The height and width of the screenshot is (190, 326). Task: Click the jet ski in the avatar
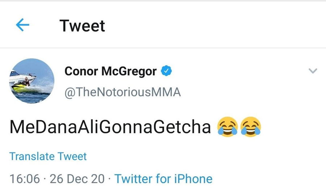[x=21, y=87]
